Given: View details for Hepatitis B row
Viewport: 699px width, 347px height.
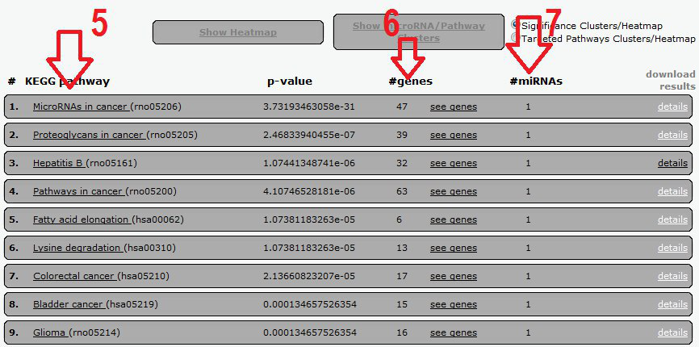Looking at the screenshot, I should pyautogui.click(x=672, y=163).
